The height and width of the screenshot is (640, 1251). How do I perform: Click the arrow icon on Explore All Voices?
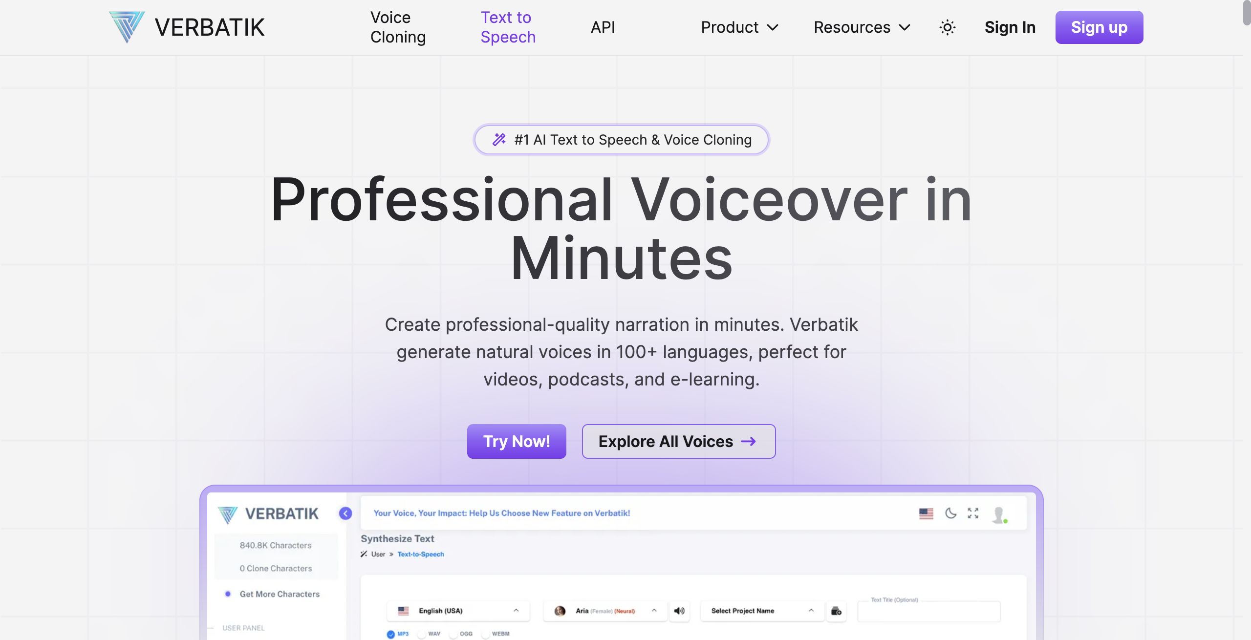click(x=749, y=442)
